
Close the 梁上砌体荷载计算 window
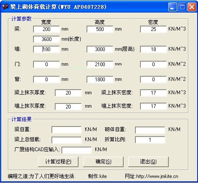coord(192,7)
